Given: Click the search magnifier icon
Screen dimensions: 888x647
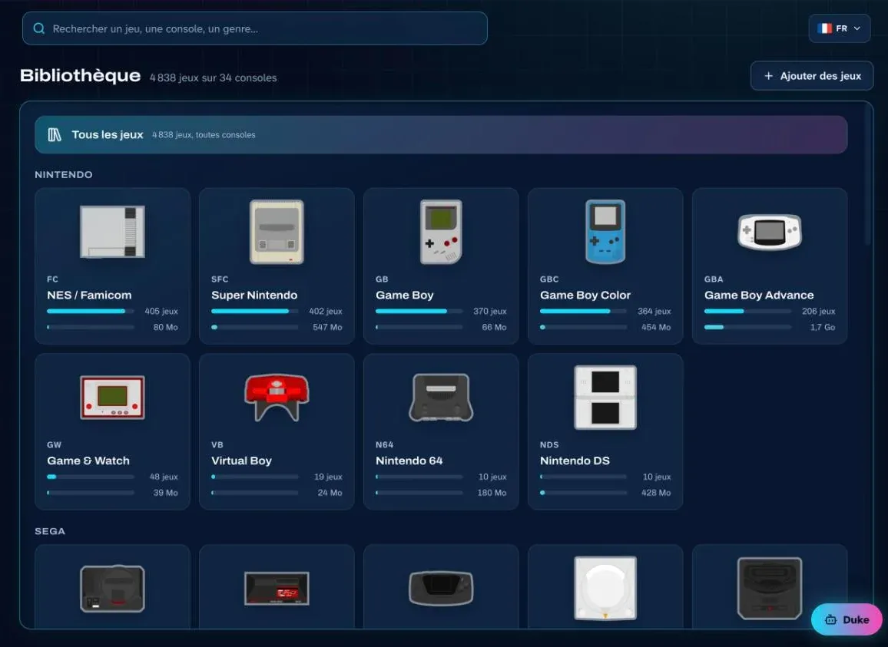Looking at the screenshot, I should point(38,28).
